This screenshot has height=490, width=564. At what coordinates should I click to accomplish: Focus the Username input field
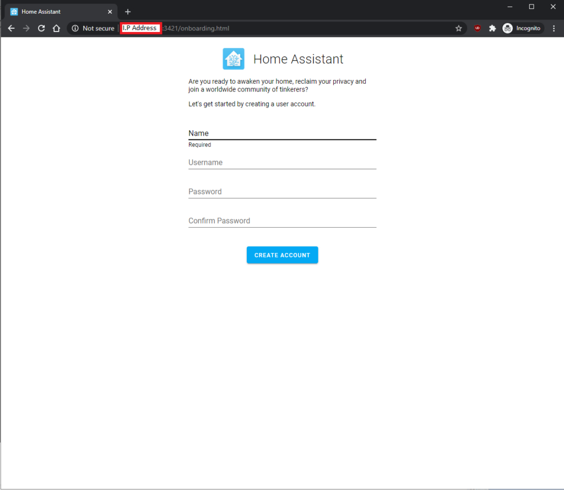(x=283, y=163)
